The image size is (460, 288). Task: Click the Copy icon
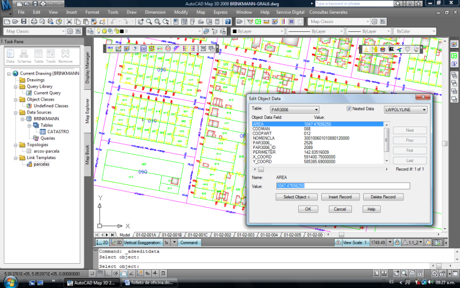pyautogui.click(x=77, y=21)
